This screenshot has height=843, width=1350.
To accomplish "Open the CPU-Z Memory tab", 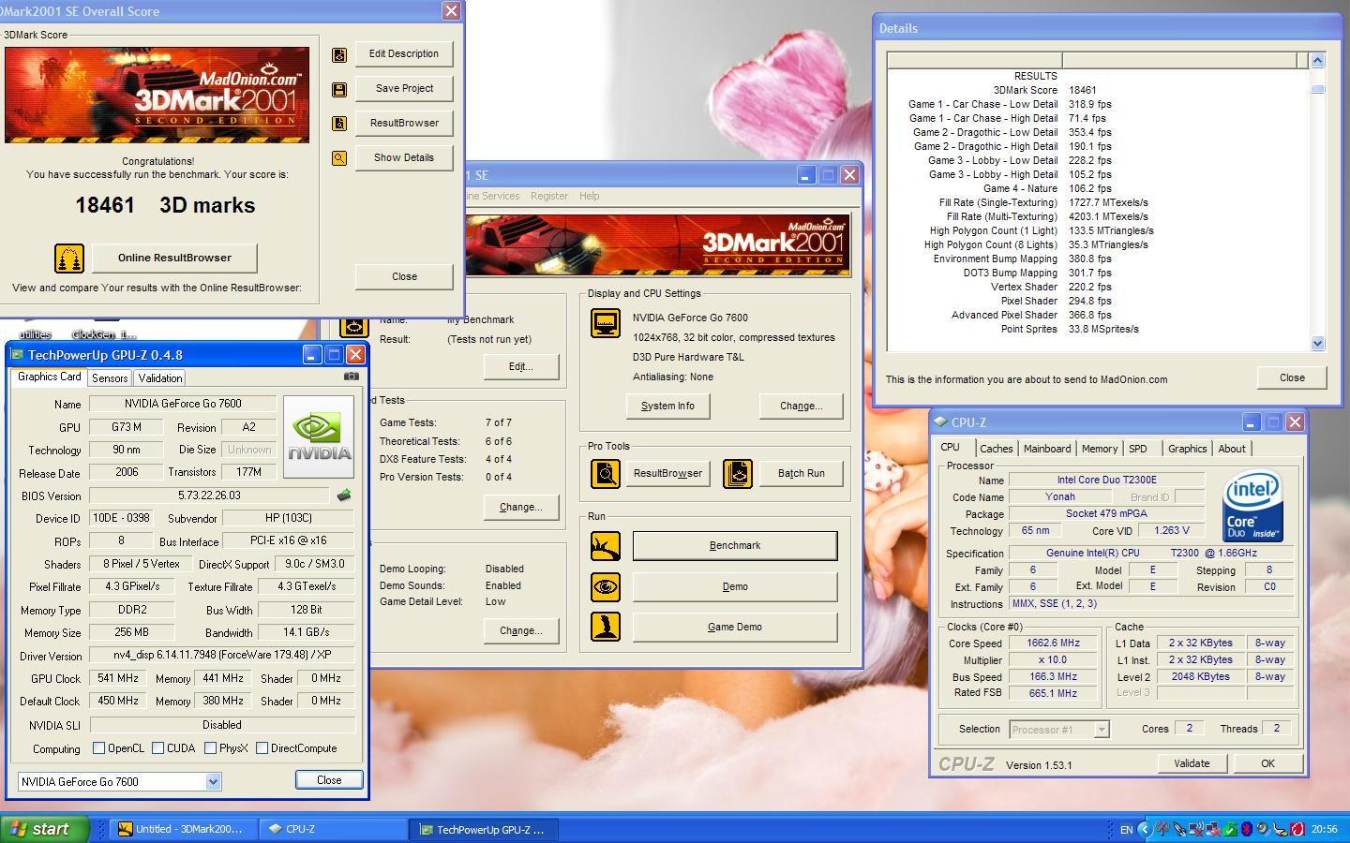I will (1099, 449).
